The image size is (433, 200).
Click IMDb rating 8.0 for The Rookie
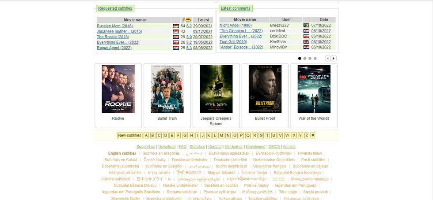[189, 37]
